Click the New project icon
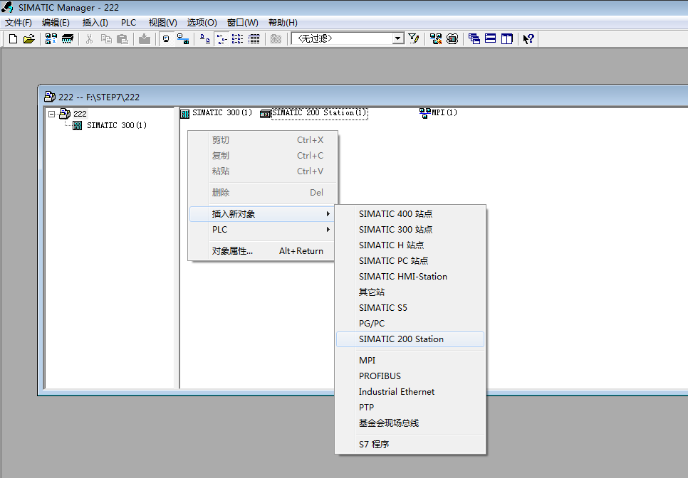This screenshot has height=478, width=688. tap(13, 39)
